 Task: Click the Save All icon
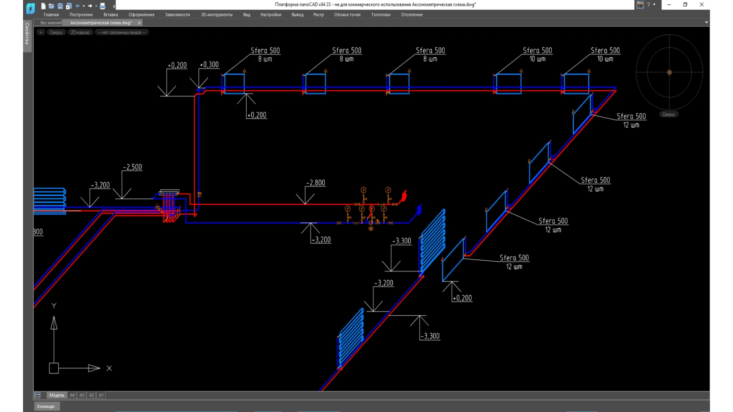[x=69, y=6]
